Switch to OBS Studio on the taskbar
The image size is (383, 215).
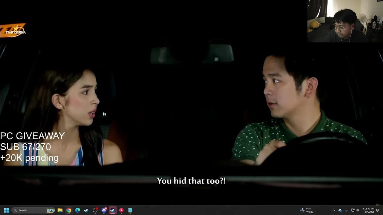95,210
